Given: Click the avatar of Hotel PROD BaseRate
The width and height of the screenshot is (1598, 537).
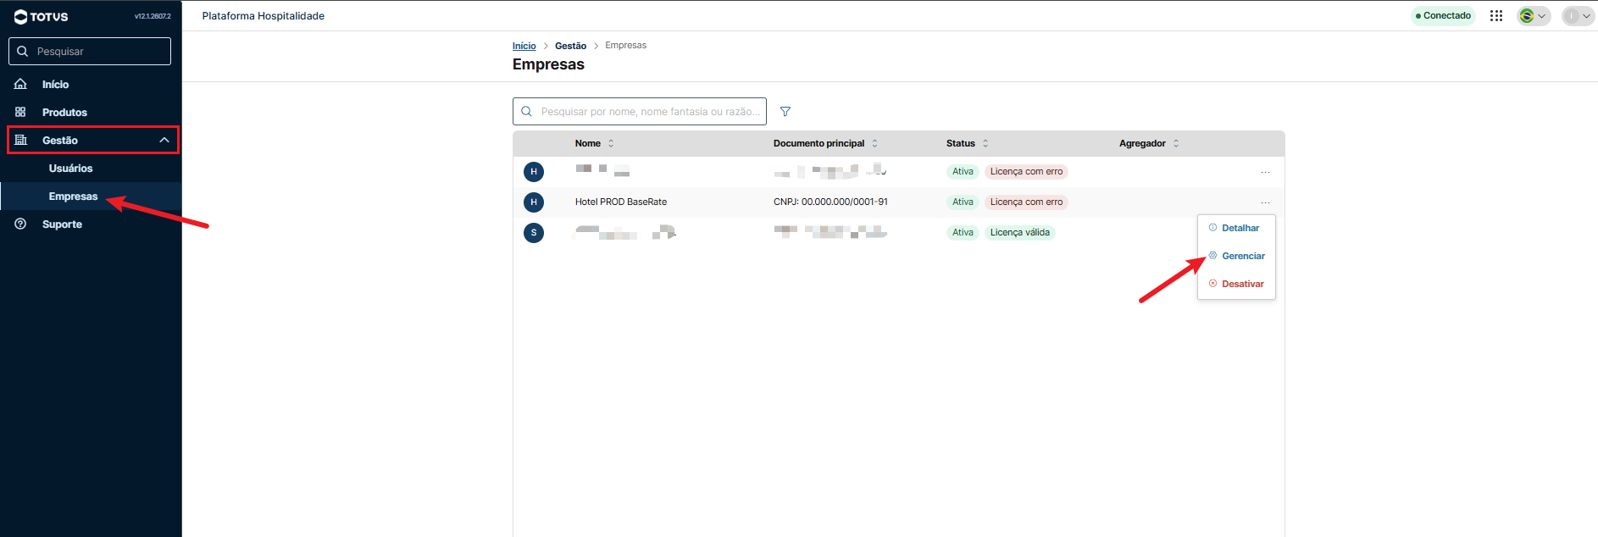Looking at the screenshot, I should click(x=534, y=202).
